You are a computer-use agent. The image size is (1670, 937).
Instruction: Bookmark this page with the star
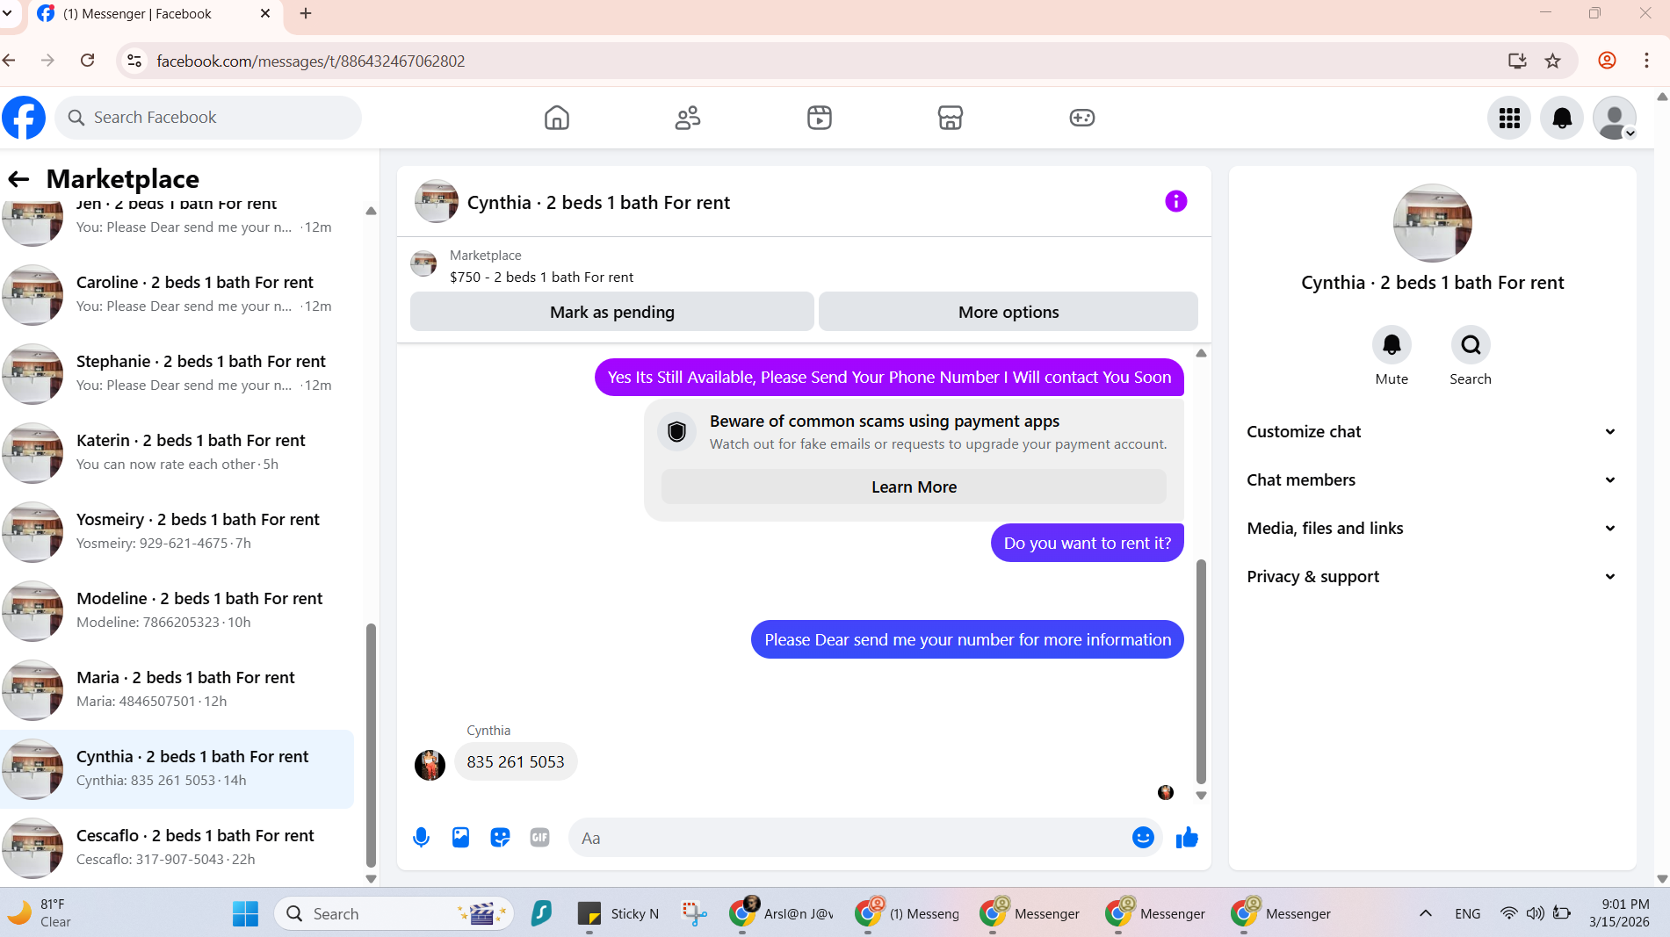tap(1553, 61)
